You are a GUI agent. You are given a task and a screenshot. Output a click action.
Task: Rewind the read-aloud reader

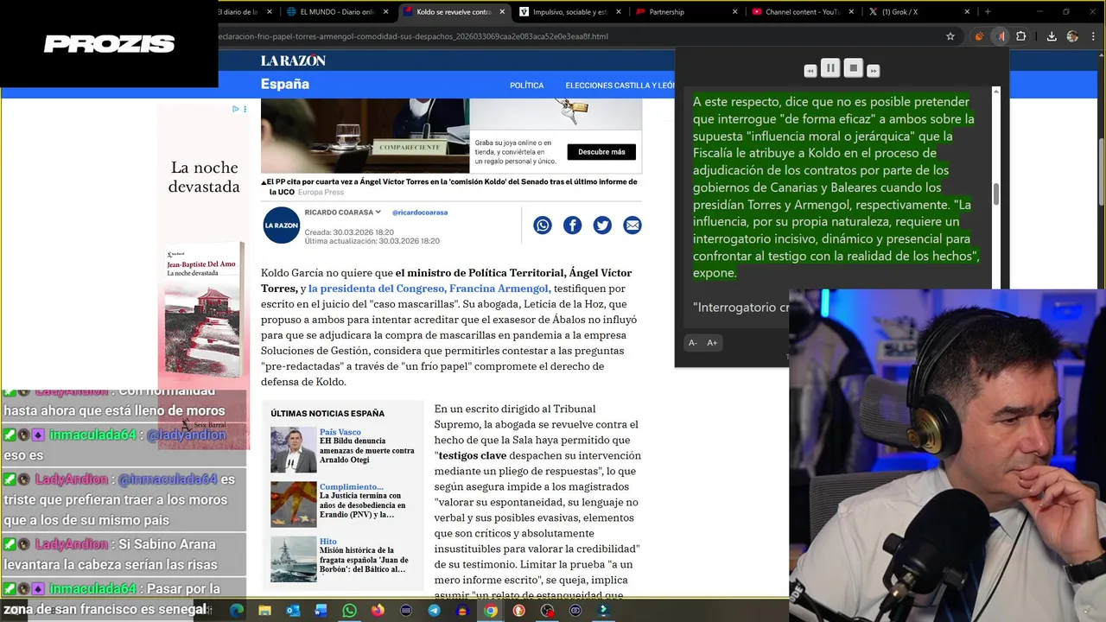[x=810, y=71]
